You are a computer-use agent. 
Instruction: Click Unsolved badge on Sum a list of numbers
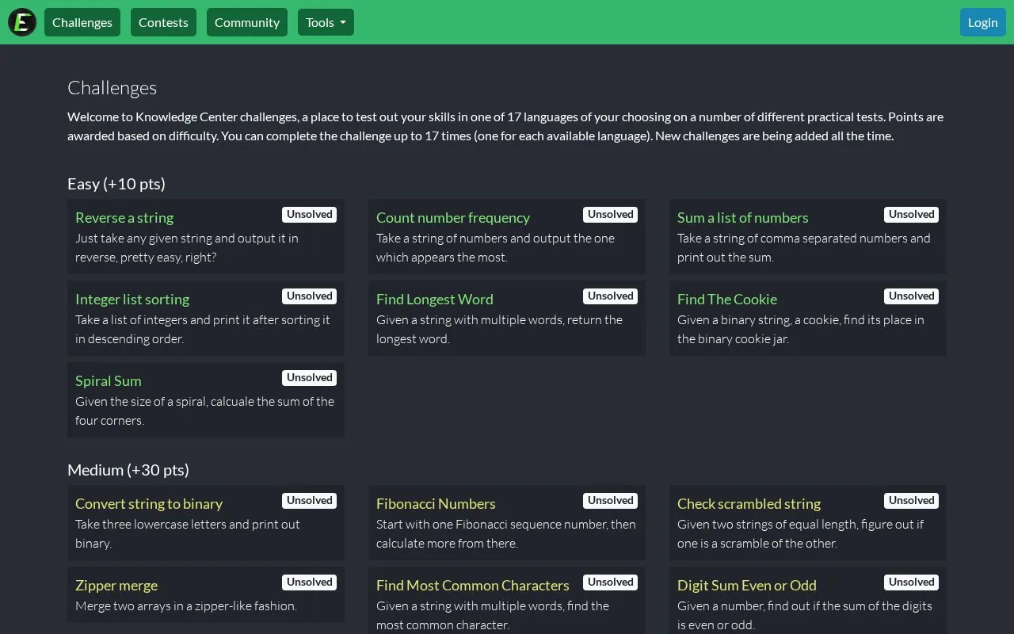(x=912, y=215)
